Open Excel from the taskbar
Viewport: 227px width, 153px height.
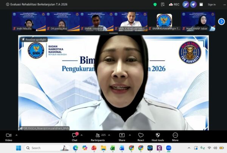click(112, 148)
